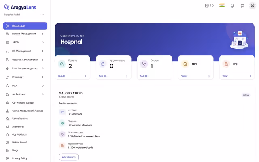The height and width of the screenshot is (162, 259).
Task: Click the Camp Mode/Health Camps icon
Action: [x=8, y=111]
